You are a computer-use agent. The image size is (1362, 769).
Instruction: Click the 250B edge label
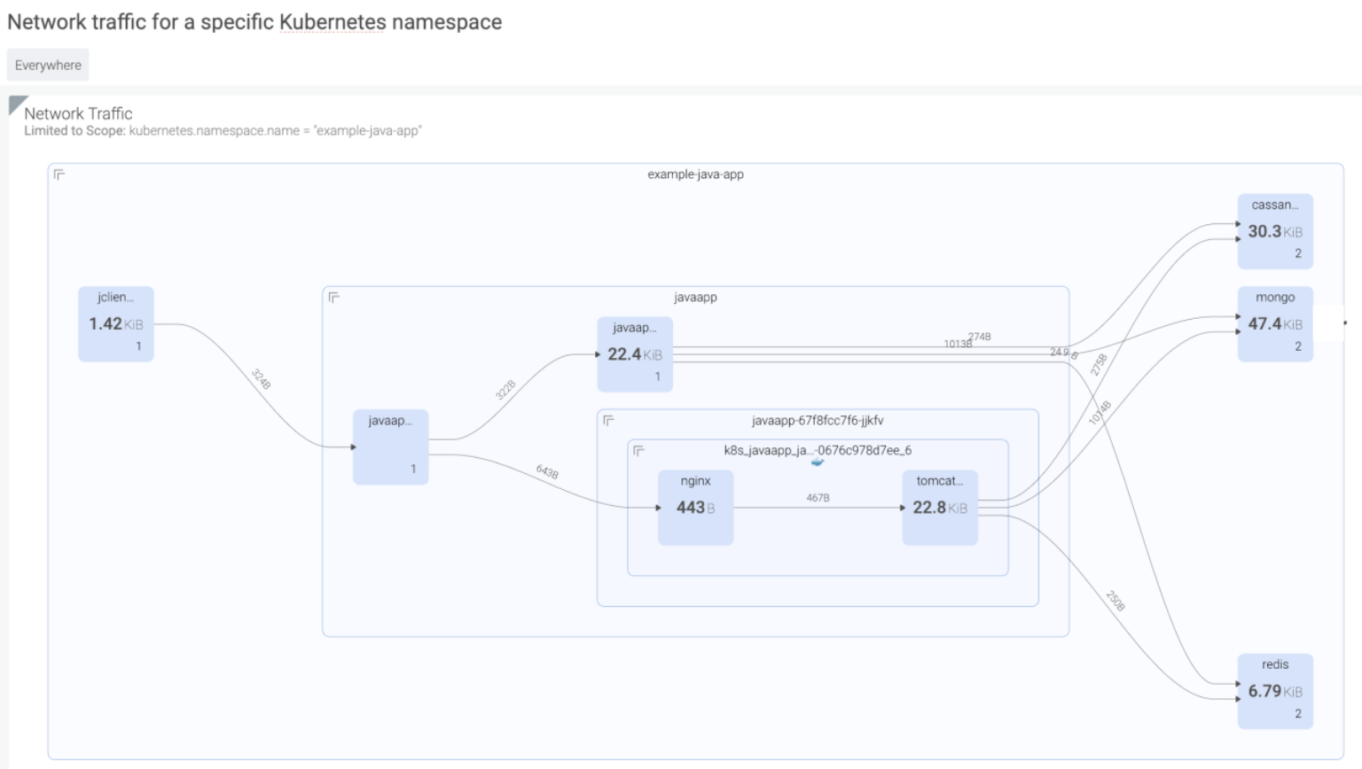pos(1115,601)
